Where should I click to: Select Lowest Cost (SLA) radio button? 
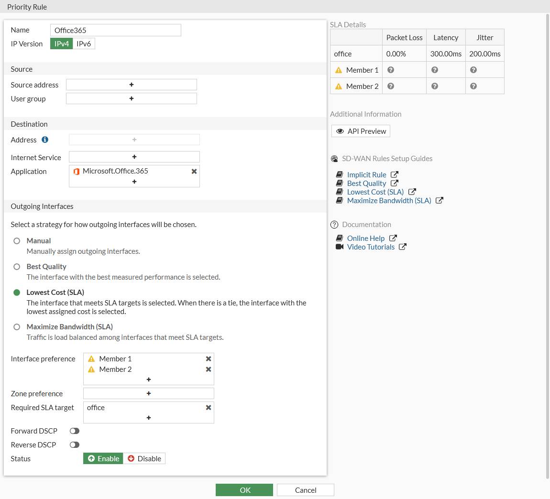[x=17, y=293]
